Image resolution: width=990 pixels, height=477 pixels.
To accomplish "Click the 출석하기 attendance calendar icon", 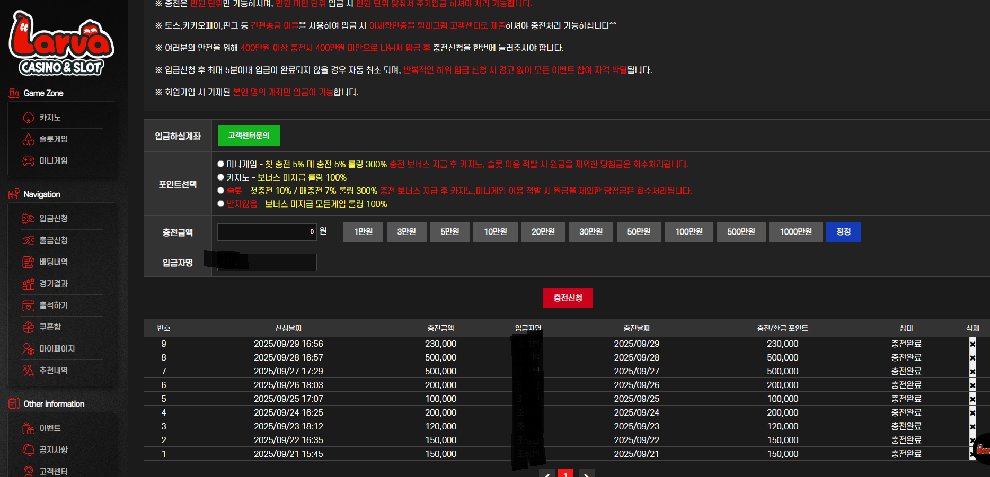I will [29, 305].
